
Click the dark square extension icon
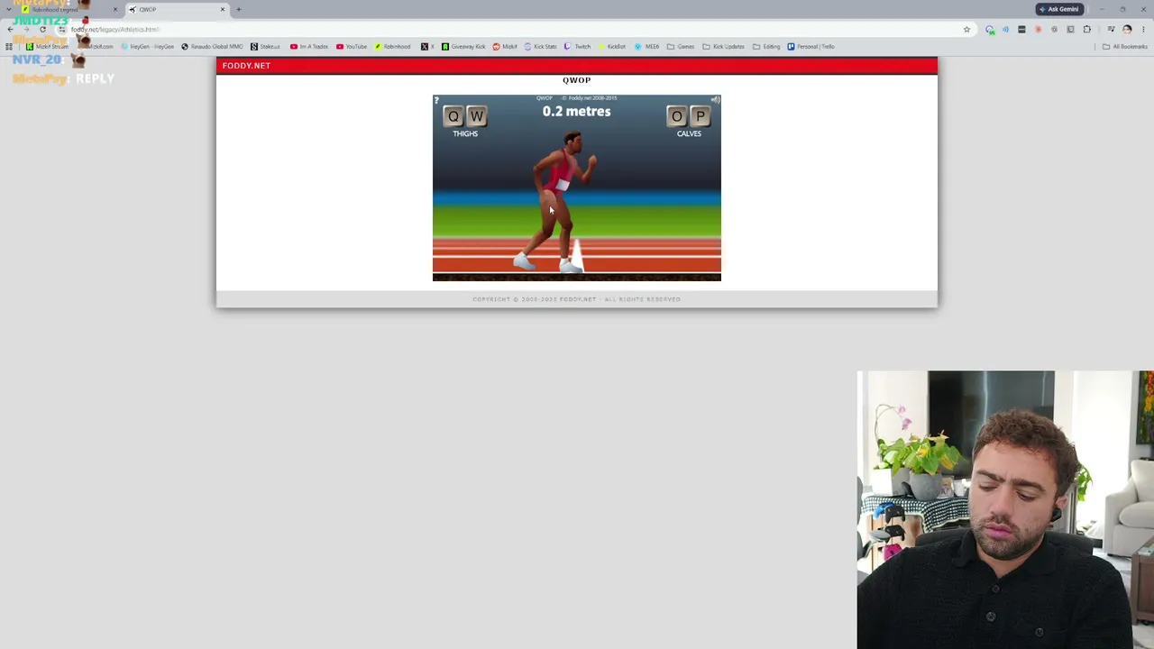[x=1021, y=30]
